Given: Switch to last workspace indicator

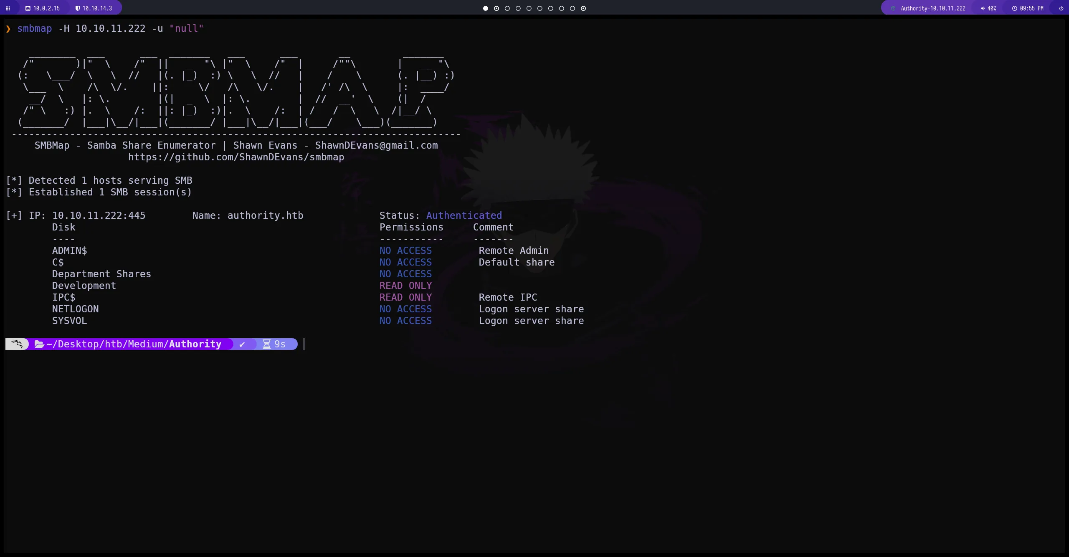Looking at the screenshot, I should click(583, 8).
